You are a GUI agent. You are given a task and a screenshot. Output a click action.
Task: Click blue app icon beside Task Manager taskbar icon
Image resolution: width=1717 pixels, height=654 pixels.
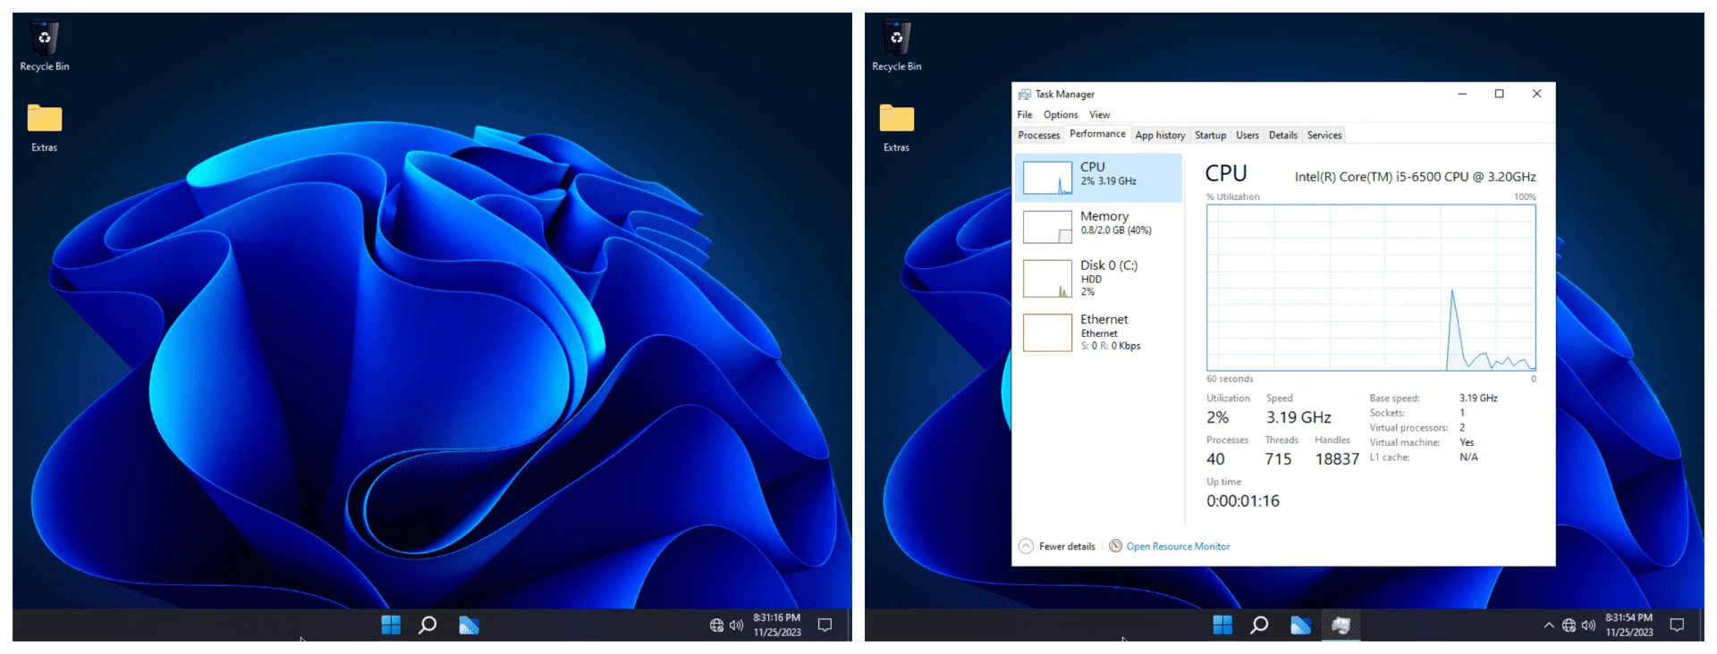coord(1300,625)
